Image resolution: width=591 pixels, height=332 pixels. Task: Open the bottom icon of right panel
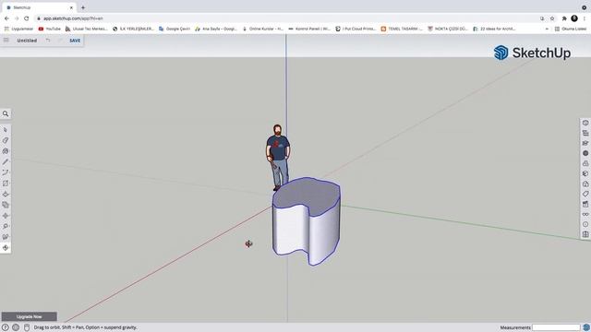585,234
